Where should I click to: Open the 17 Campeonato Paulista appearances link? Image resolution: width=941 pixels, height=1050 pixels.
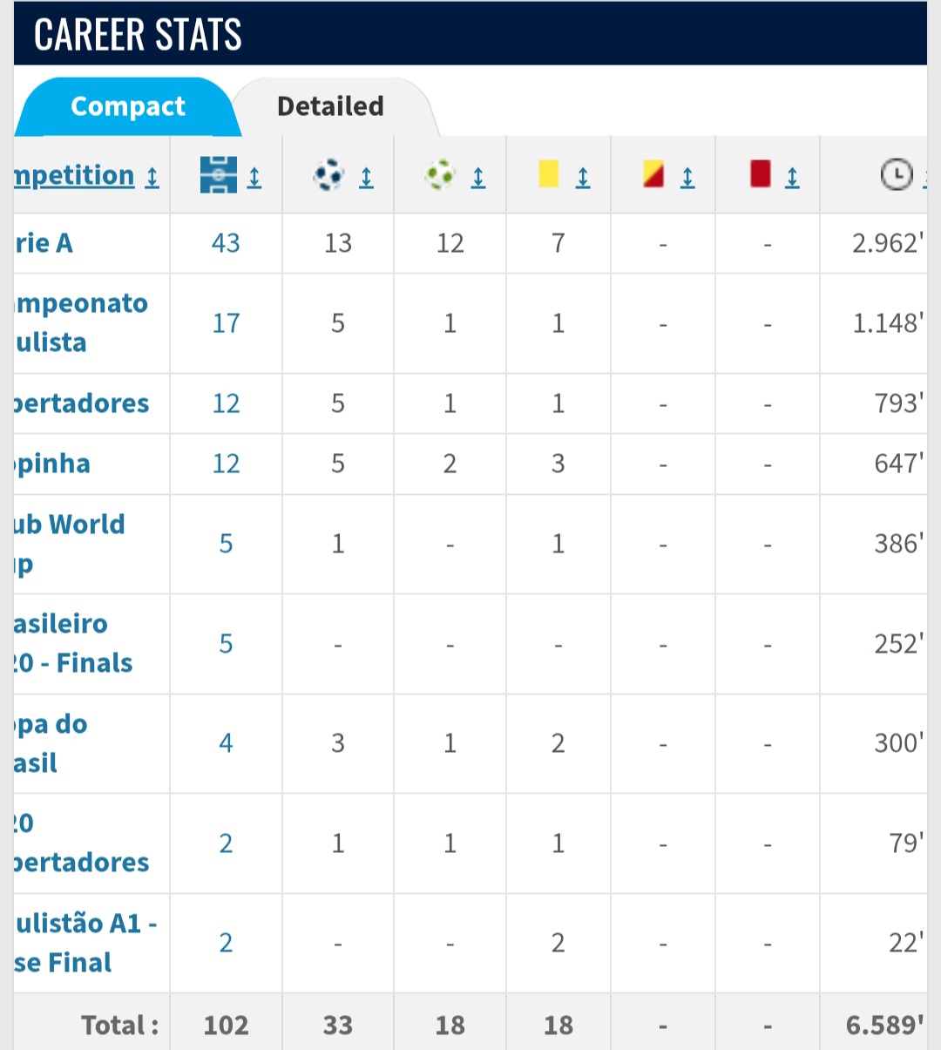point(226,323)
